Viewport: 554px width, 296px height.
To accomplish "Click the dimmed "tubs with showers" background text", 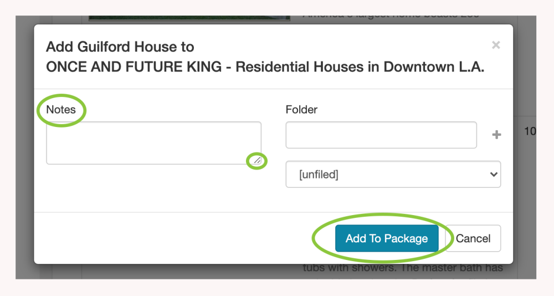I will (x=402, y=269).
